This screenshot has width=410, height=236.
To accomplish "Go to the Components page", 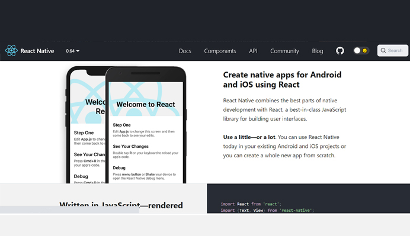I will 220,51.
